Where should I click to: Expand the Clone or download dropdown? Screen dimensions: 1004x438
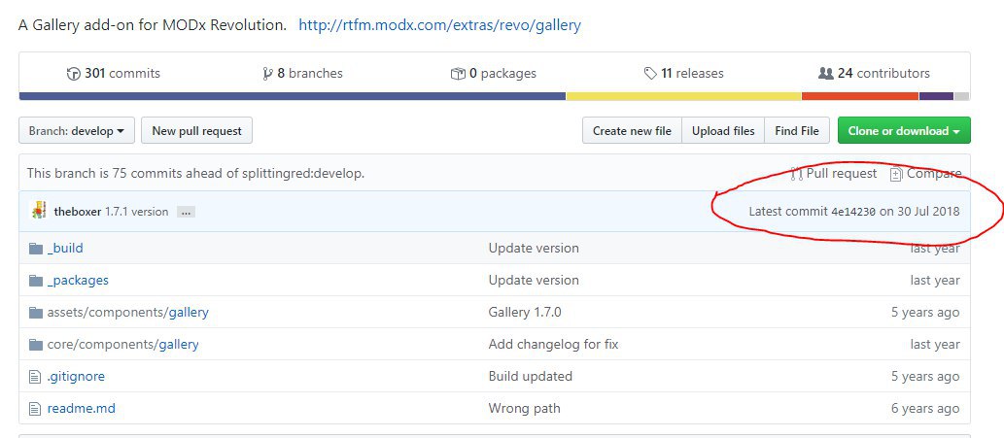tap(904, 130)
